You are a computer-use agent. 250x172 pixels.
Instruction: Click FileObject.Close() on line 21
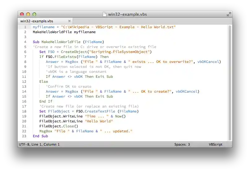(58, 126)
